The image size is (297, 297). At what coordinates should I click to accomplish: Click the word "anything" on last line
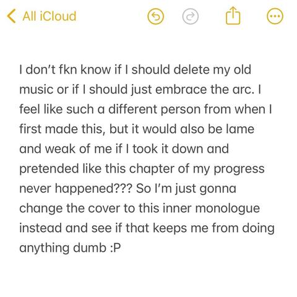[x=45, y=248]
